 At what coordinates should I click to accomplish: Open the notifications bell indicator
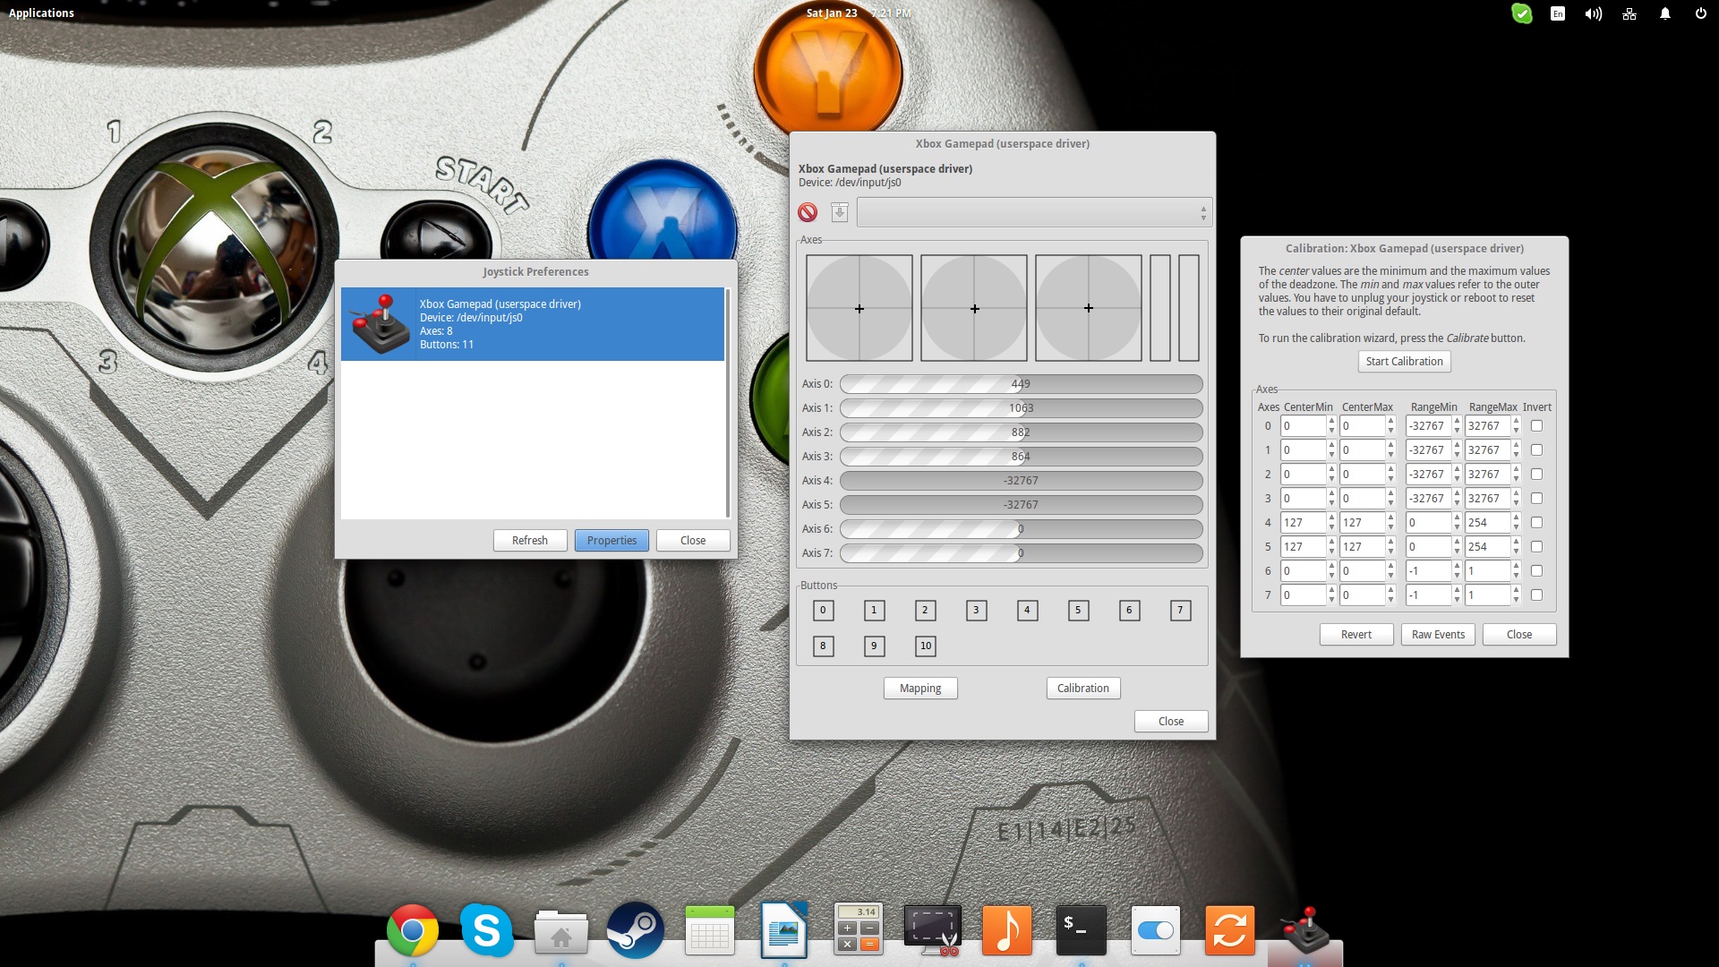[1665, 13]
